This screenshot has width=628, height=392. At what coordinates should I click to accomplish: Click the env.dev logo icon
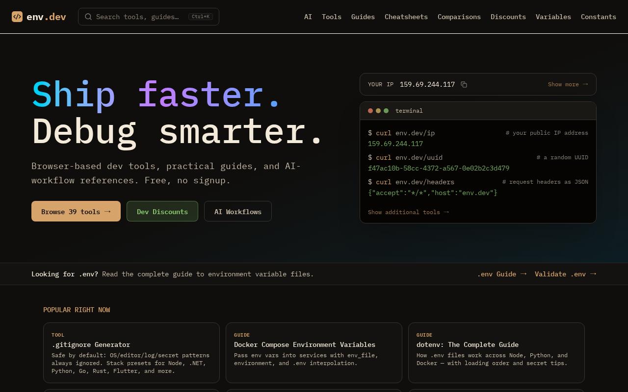(17, 17)
